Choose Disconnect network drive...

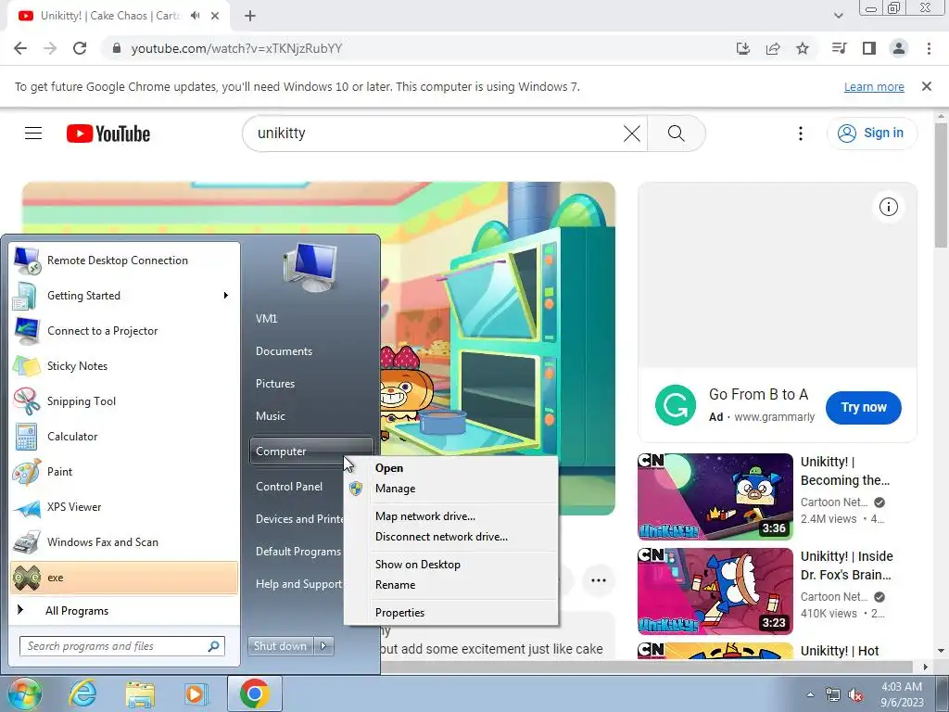[x=450, y=537]
